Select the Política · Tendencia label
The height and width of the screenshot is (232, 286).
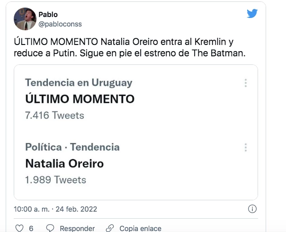coord(72,147)
